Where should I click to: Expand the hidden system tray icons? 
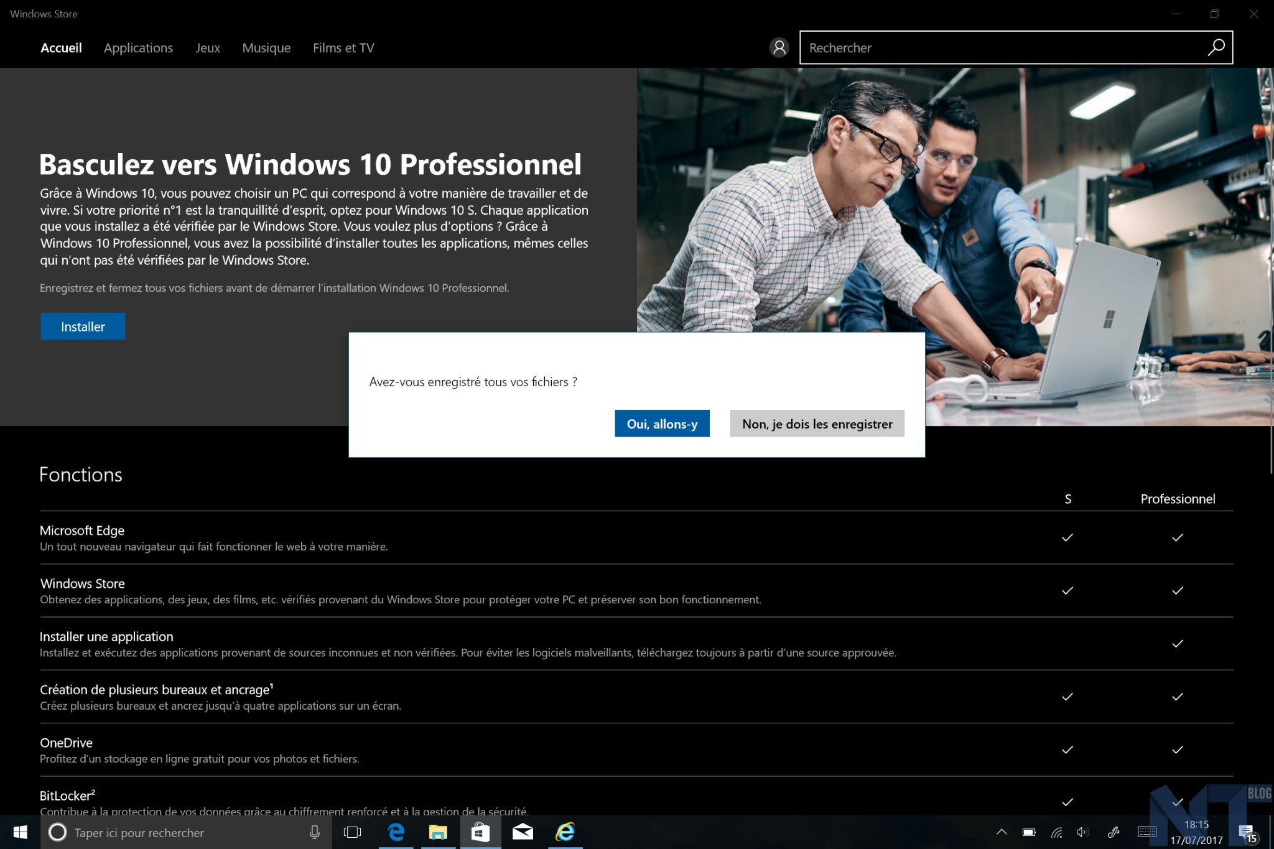pos(1002,832)
